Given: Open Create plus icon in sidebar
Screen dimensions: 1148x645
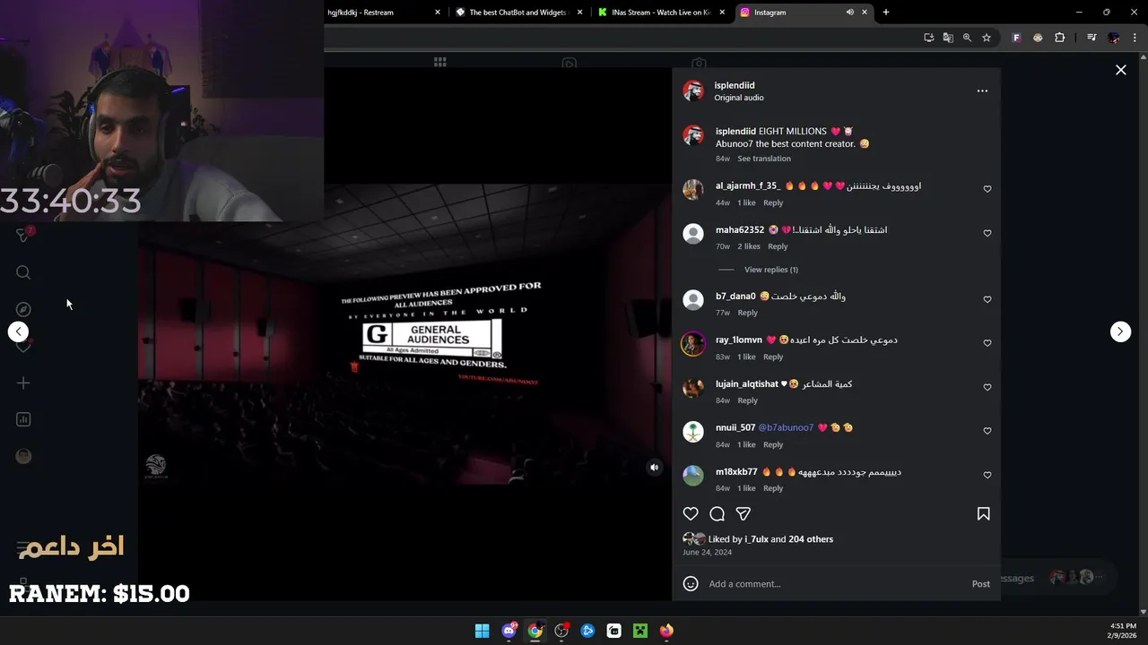Looking at the screenshot, I should [x=23, y=383].
